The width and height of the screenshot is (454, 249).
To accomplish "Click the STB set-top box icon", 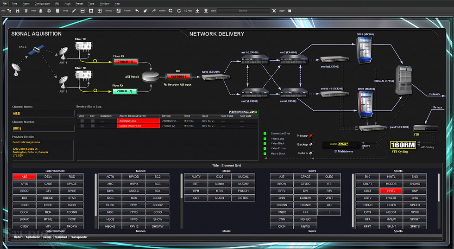I will [x=425, y=128].
